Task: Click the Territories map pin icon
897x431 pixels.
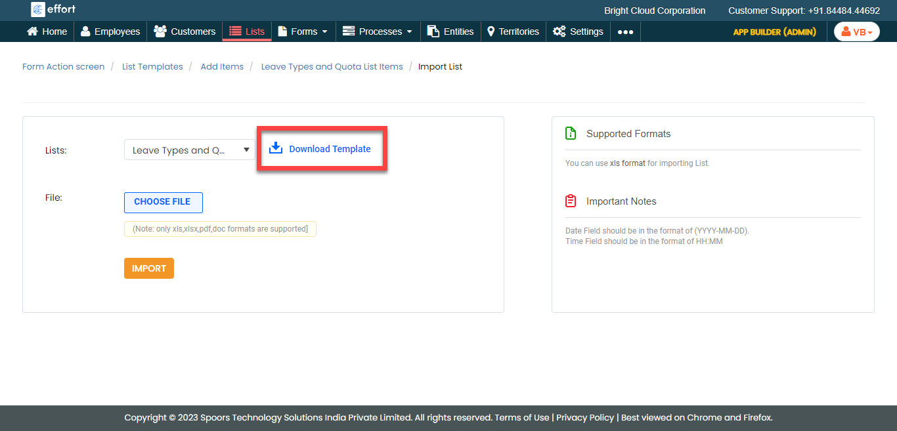Action: pos(491,31)
